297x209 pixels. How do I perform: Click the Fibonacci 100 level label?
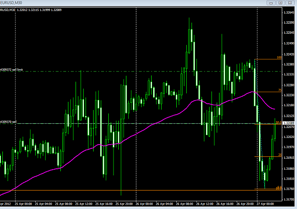(x=279, y=57)
